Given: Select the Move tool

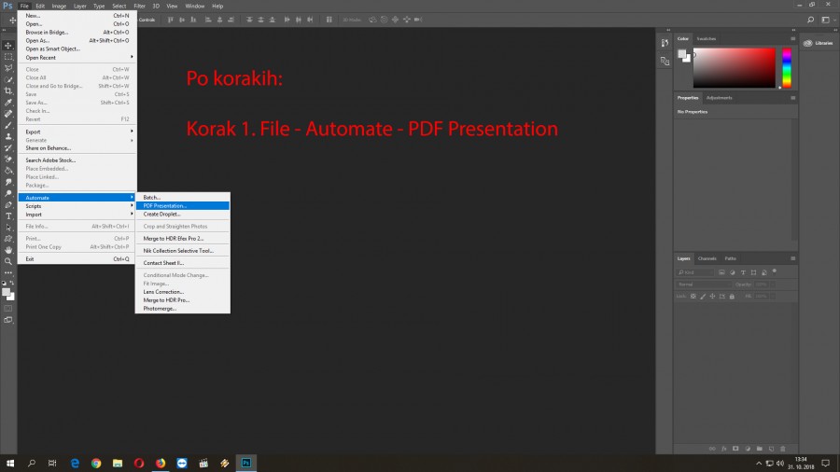Looking at the screenshot, I should click(8, 45).
